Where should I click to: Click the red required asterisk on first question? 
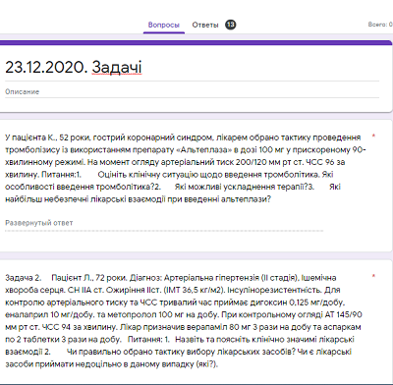point(373,136)
